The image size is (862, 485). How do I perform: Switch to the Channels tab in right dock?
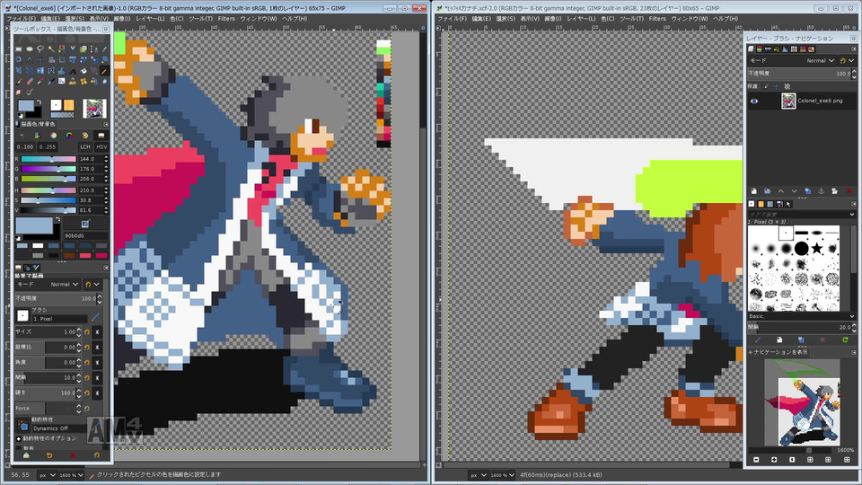[760, 48]
